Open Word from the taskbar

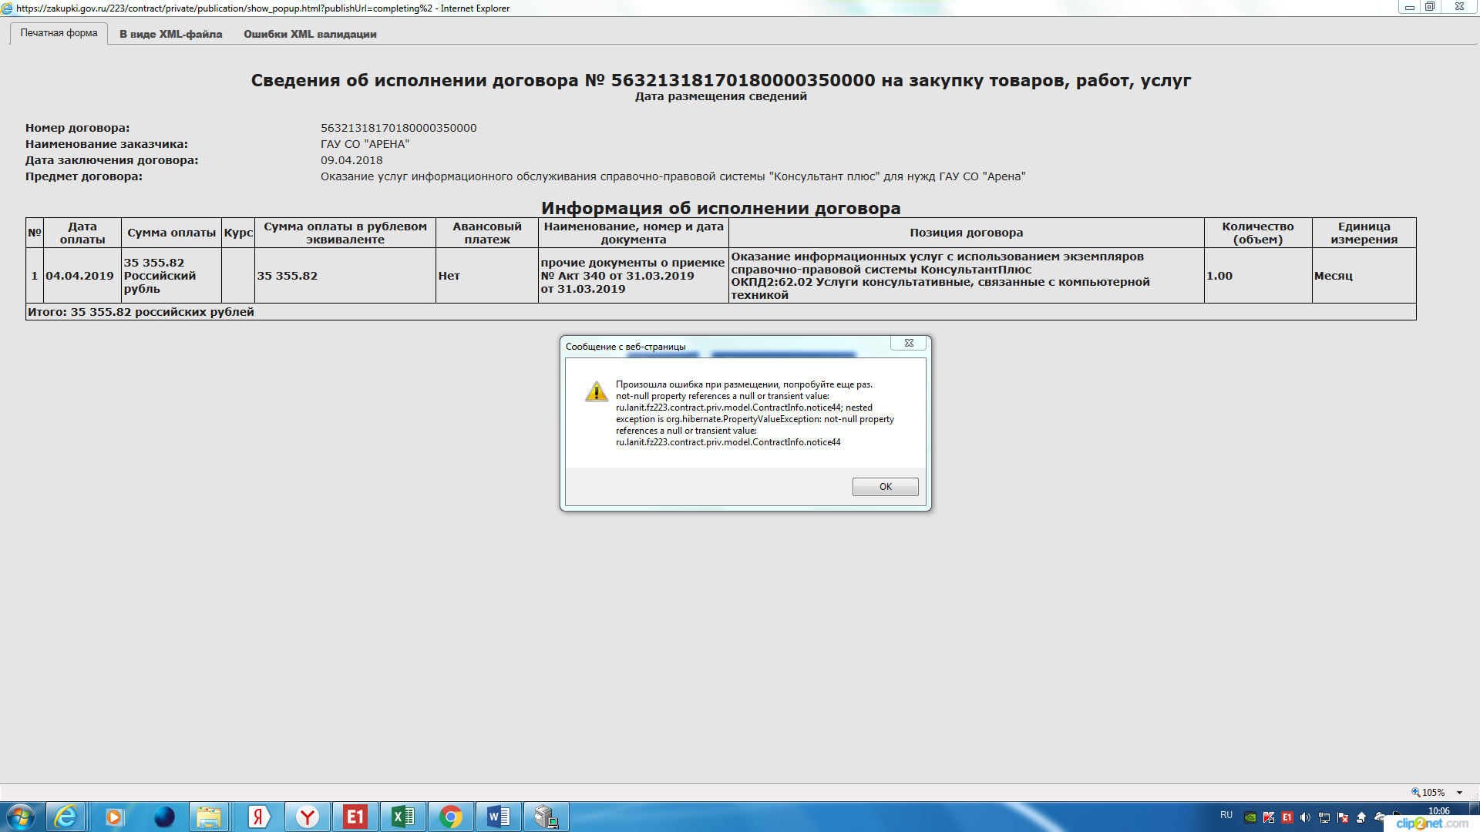pyautogui.click(x=499, y=817)
